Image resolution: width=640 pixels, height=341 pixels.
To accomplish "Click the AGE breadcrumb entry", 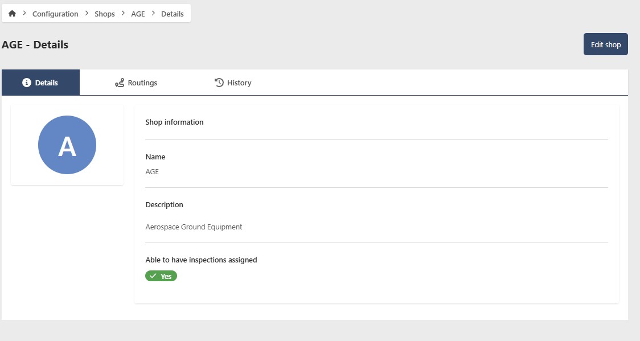I will (138, 13).
